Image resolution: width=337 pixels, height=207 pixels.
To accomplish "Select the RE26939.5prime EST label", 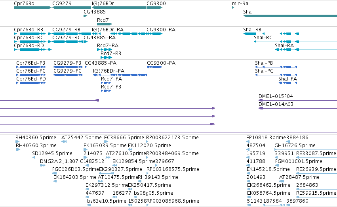I will (316, 169).
